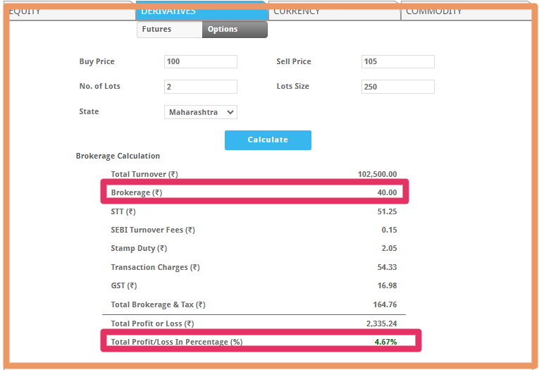This screenshot has width=539, height=370.
Task: Expand the State dropdown showing Maharashtra
Action: coord(200,112)
